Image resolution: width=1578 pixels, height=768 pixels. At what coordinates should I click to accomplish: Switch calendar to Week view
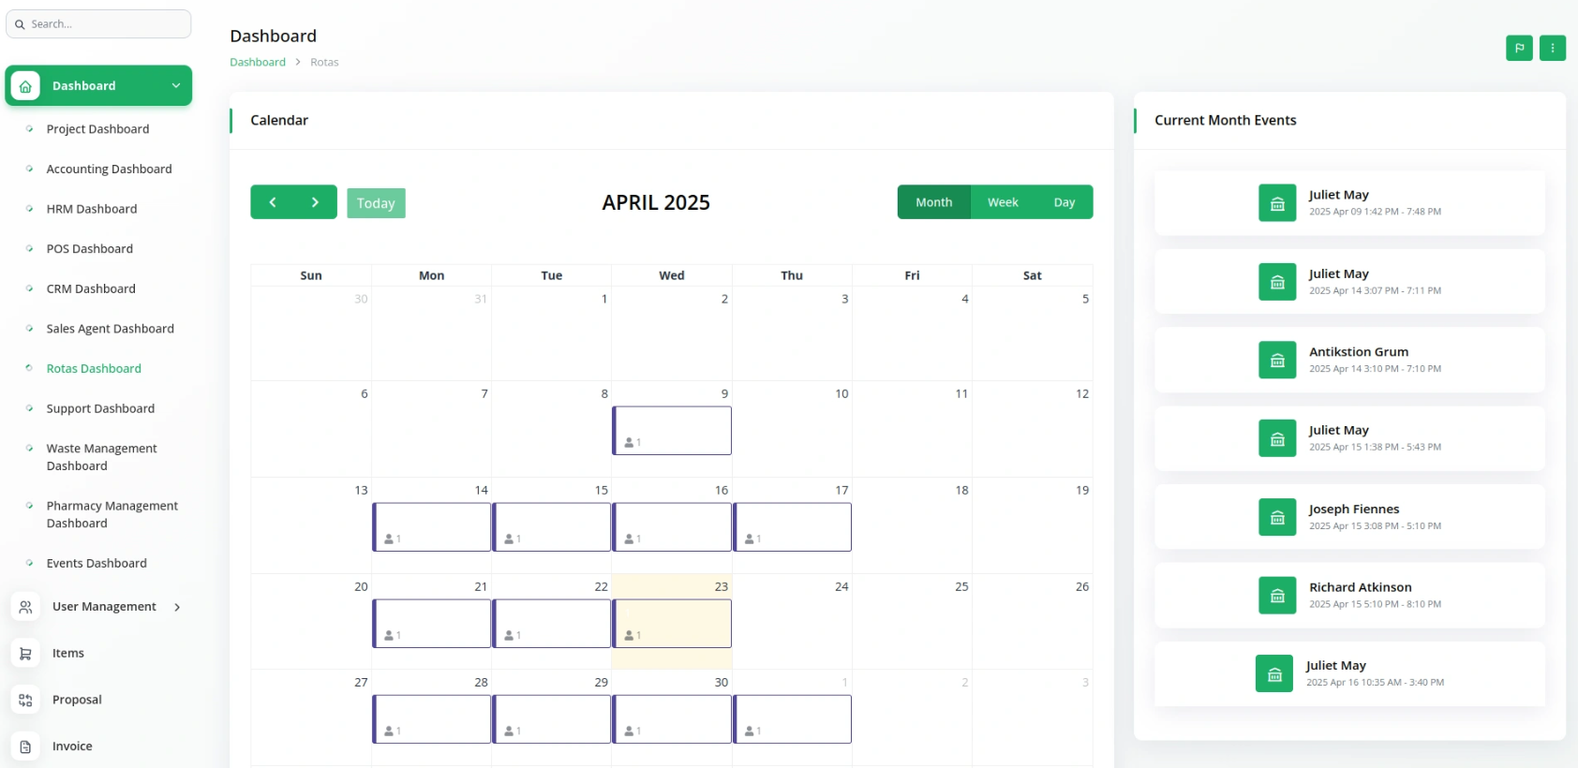(1003, 202)
